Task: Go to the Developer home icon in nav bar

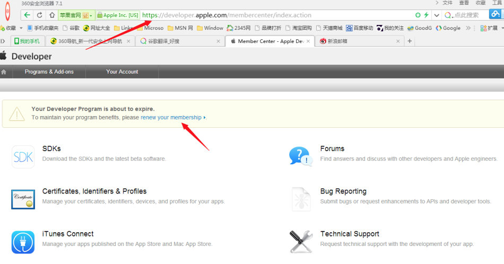Action: (4, 72)
